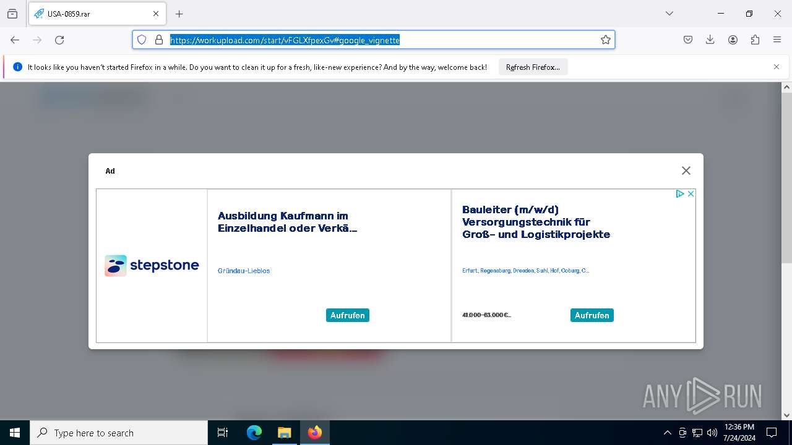This screenshot has width=792, height=445.
Task: Close the ad using small X icon
Action: click(x=691, y=193)
